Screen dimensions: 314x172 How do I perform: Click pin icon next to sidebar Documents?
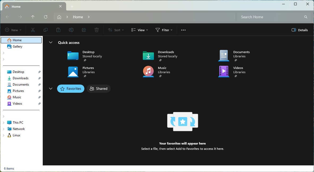[x=40, y=85]
